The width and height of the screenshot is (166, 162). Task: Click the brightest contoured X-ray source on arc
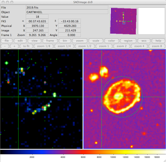click(45, 108)
